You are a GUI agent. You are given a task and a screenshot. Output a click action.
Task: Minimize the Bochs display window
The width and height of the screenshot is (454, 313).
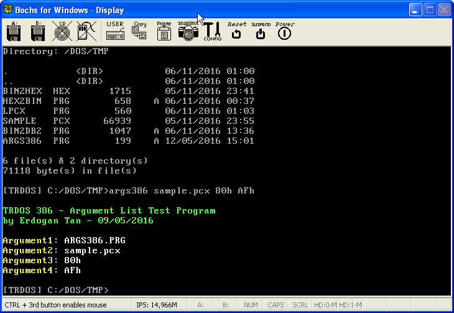[x=415, y=10]
